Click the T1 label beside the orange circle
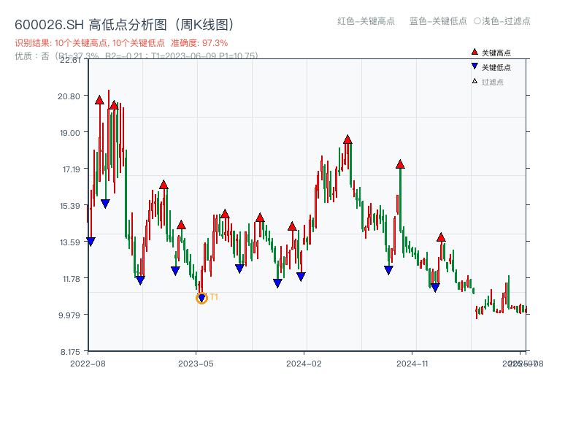The height and width of the screenshot is (438, 584). (214, 298)
